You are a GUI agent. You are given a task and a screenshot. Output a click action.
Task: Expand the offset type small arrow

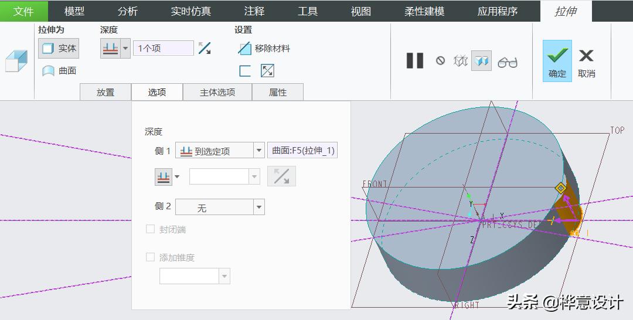tap(177, 177)
